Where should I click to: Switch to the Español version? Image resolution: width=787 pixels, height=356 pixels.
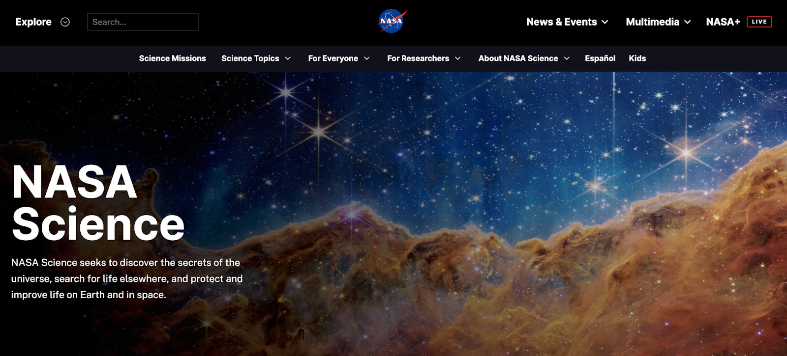(x=600, y=58)
